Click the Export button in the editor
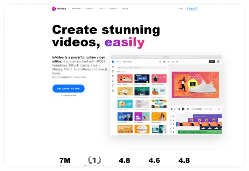249x171 pixels. (212, 62)
